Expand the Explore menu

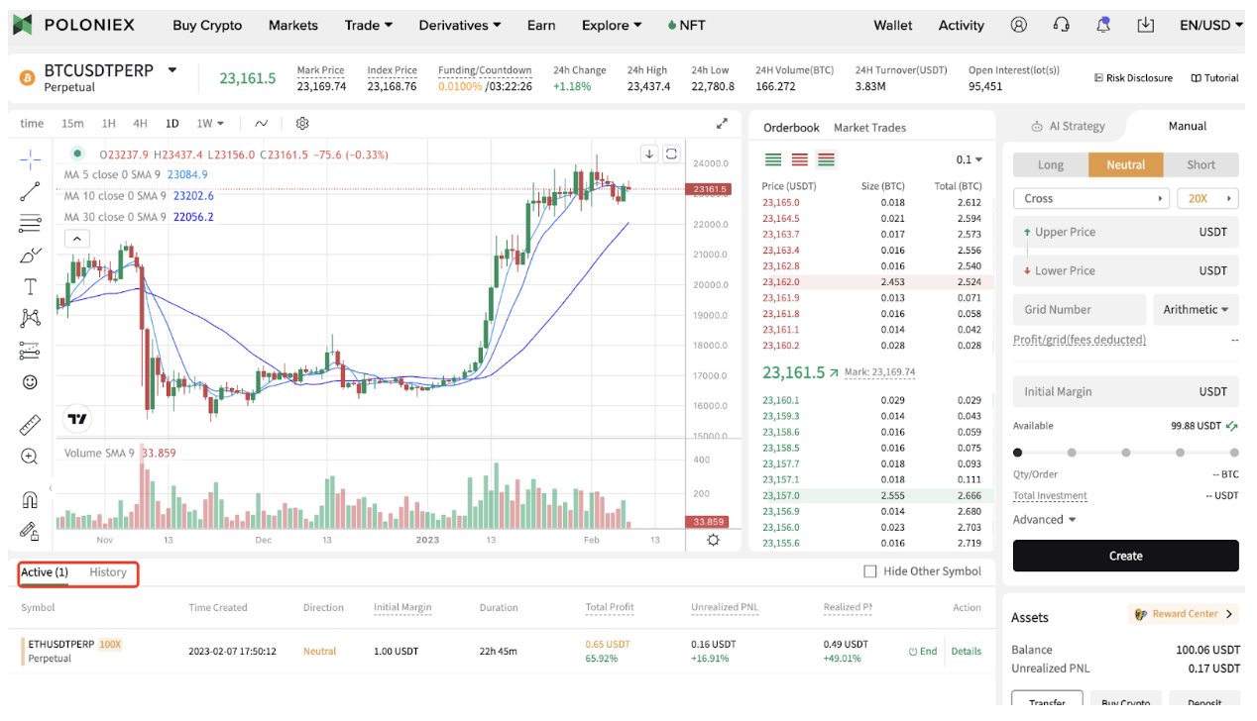point(612,25)
